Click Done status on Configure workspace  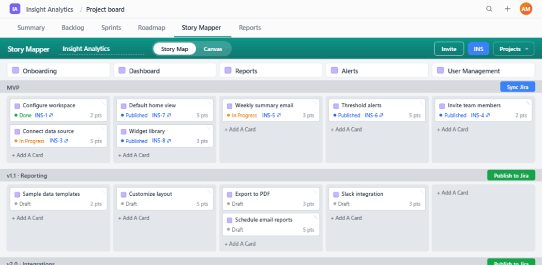23,116
